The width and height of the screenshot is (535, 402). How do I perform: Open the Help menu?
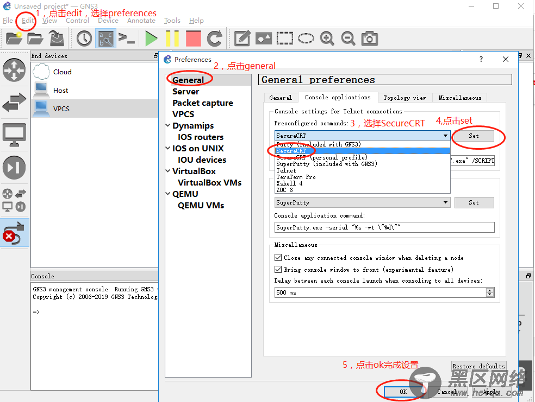[196, 21]
